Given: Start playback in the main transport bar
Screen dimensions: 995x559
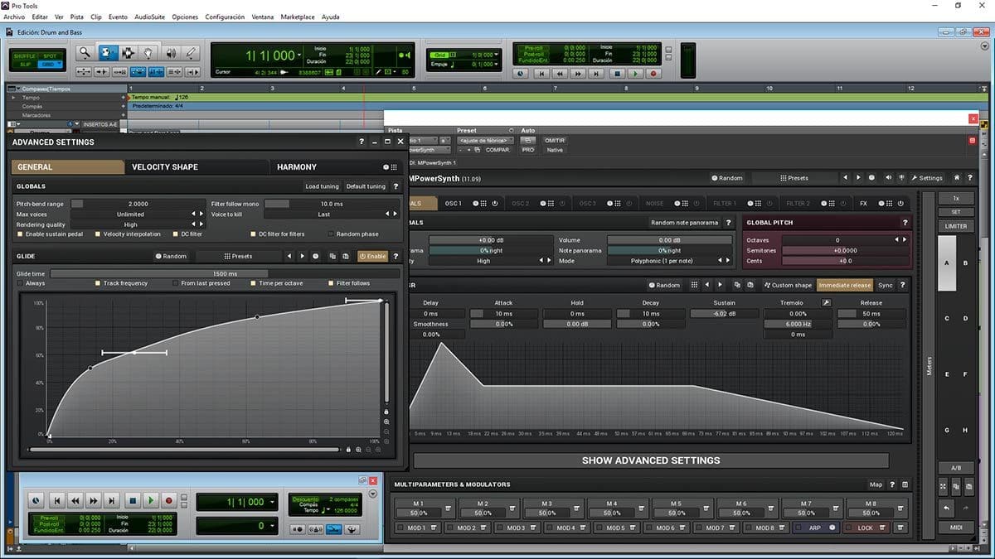Looking at the screenshot, I should (634, 73).
